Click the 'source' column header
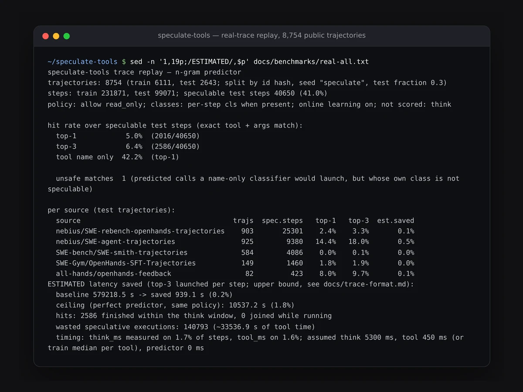 68,220
